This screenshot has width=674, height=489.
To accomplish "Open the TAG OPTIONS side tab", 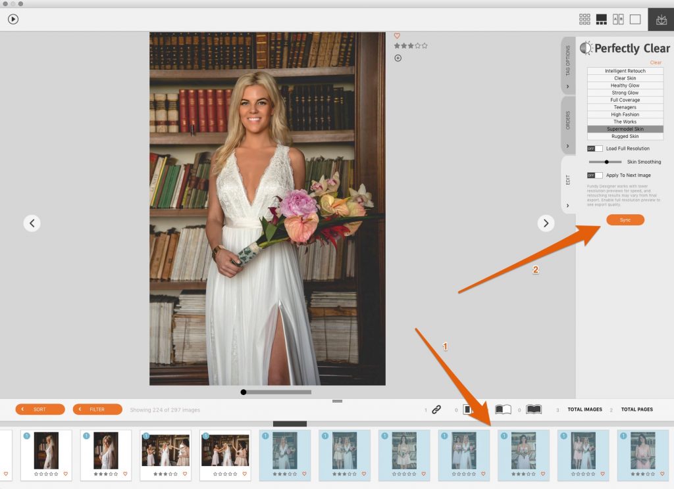I will pyautogui.click(x=568, y=65).
